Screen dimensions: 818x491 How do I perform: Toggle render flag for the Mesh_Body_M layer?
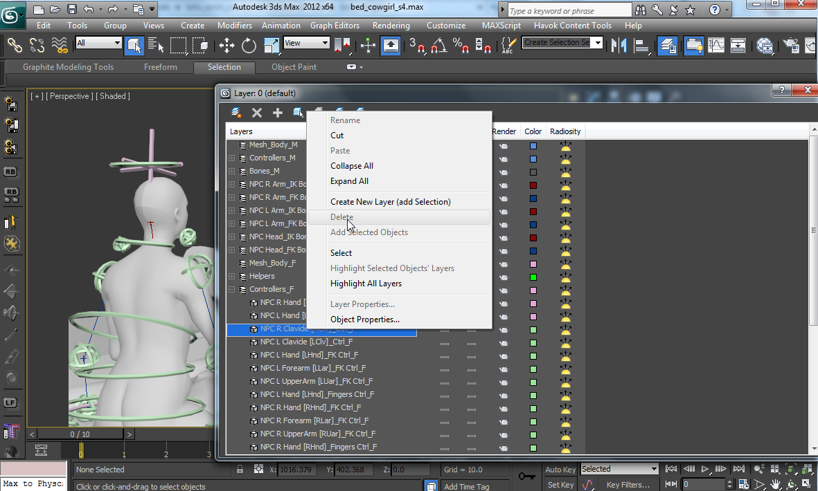click(x=504, y=145)
